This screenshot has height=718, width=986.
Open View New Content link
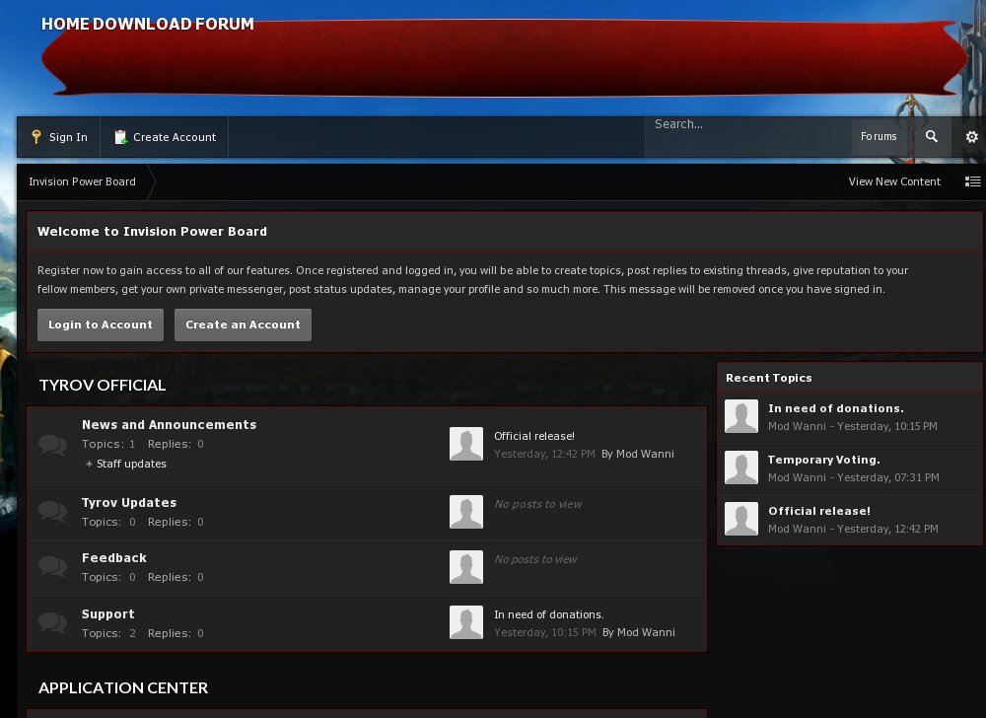pyautogui.click(x=894, y=181)
